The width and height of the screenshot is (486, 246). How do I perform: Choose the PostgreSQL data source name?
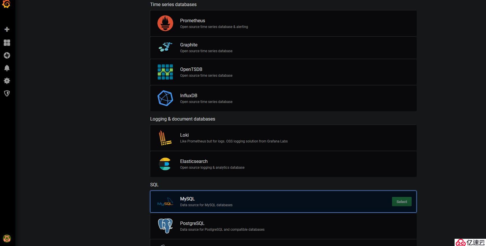[192, 223]
